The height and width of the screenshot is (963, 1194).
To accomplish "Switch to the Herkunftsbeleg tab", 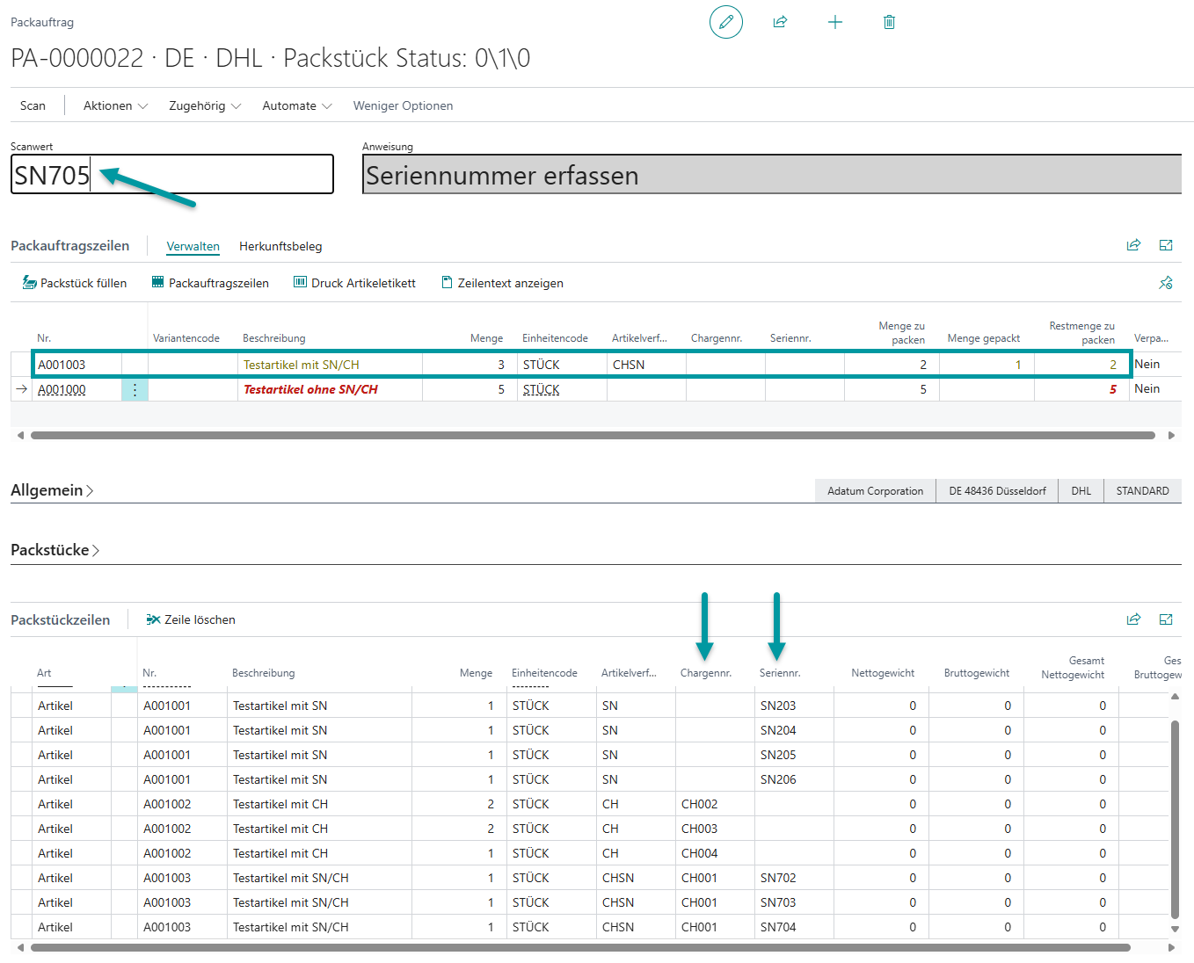I will pyautogui.click(x=280, y=246).
